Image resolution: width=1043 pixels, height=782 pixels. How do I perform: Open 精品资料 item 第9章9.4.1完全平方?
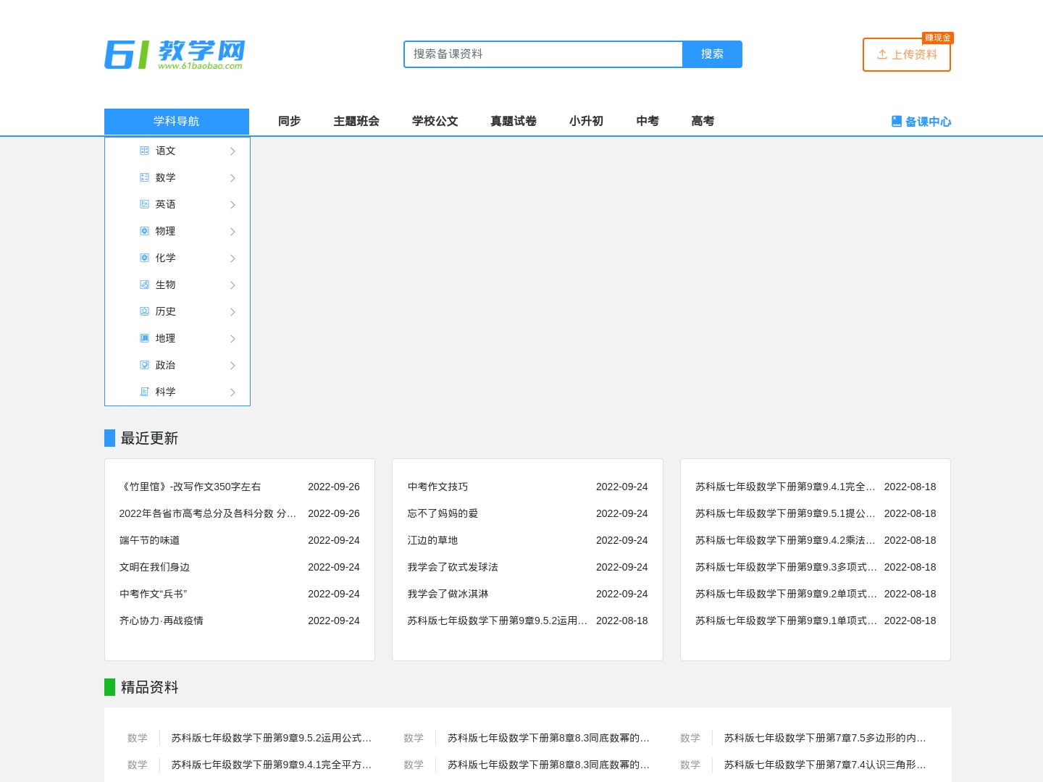click(272, 765)
